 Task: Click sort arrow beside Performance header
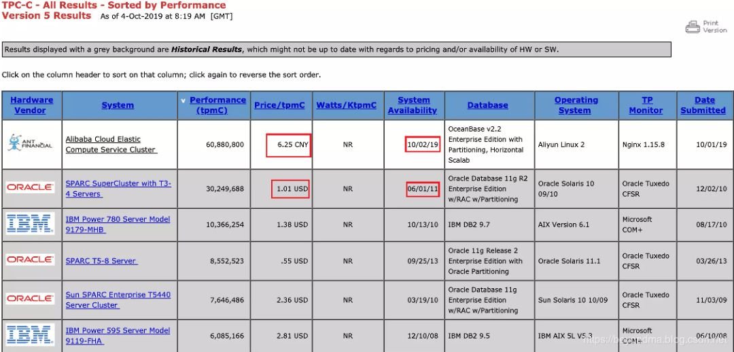183,100
